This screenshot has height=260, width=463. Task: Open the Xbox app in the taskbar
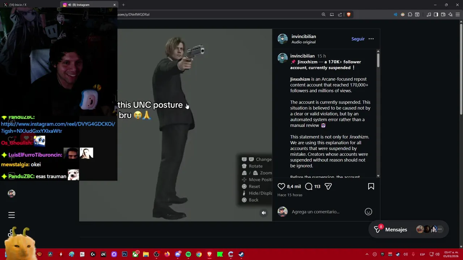(x=135, y=254)
